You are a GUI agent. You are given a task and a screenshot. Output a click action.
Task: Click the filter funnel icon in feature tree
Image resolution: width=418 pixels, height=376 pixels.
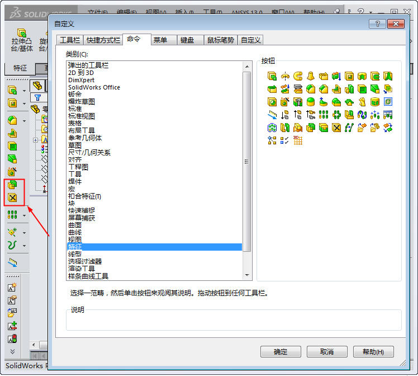point(37,97)
